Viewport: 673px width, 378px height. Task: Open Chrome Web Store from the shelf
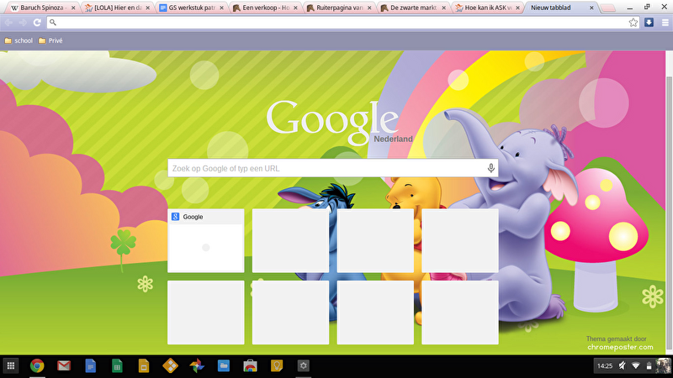coord(251,365)
